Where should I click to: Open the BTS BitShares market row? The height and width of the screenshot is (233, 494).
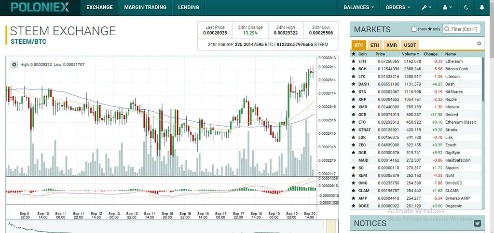tap(416, 92)
